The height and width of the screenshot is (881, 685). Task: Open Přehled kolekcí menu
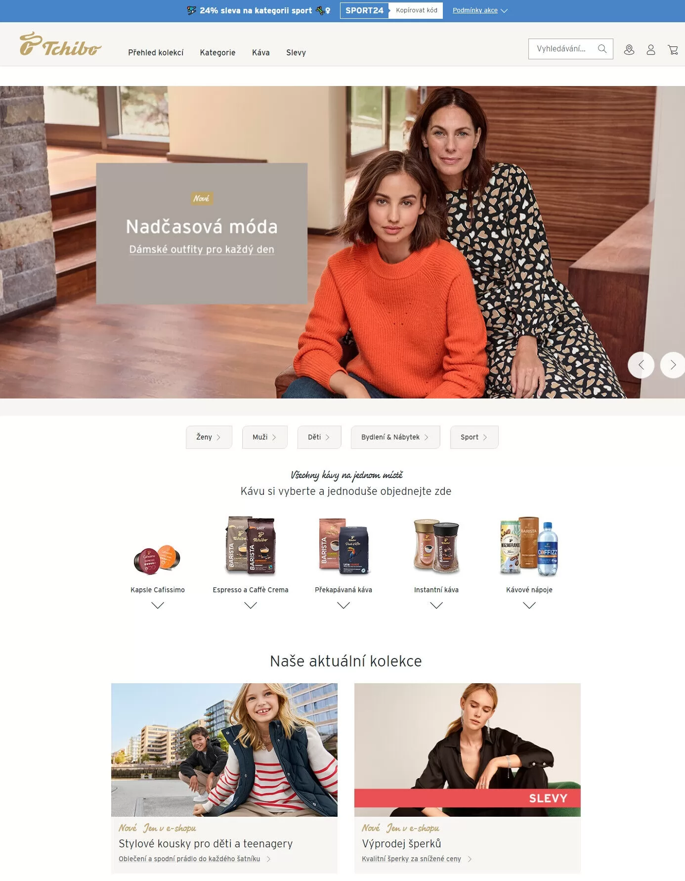[x=156, y=52]
